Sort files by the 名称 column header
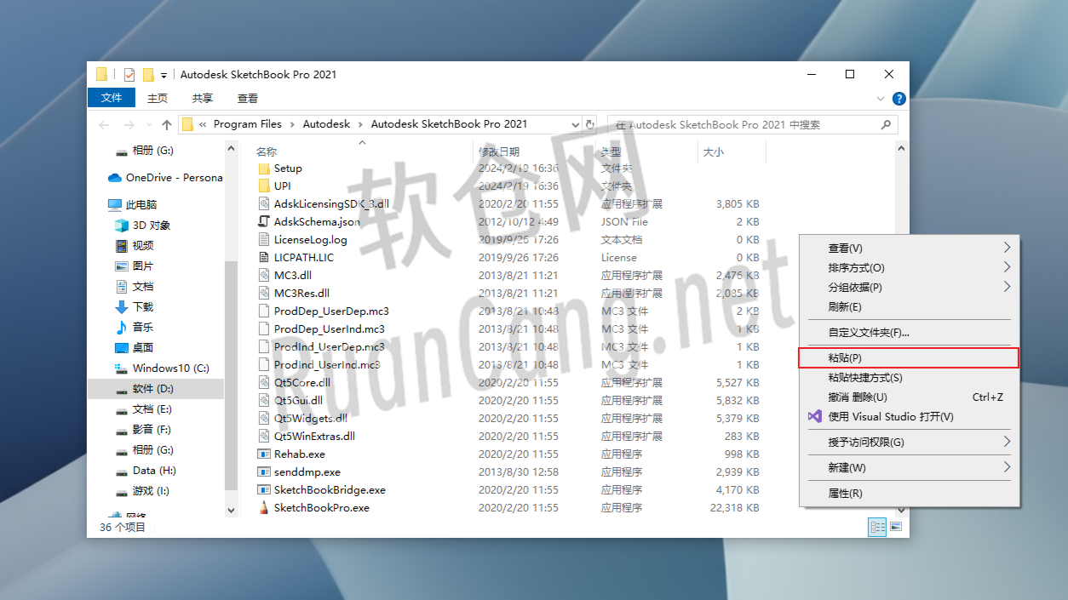 (x=267, y=151)
